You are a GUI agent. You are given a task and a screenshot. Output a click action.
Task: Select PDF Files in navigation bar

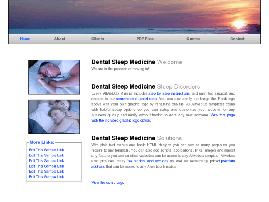[145, 39]
